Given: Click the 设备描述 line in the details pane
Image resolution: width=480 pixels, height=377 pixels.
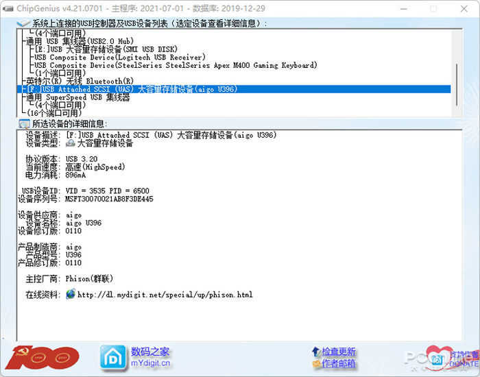Looking at the screenshot, I should [152, 135].
